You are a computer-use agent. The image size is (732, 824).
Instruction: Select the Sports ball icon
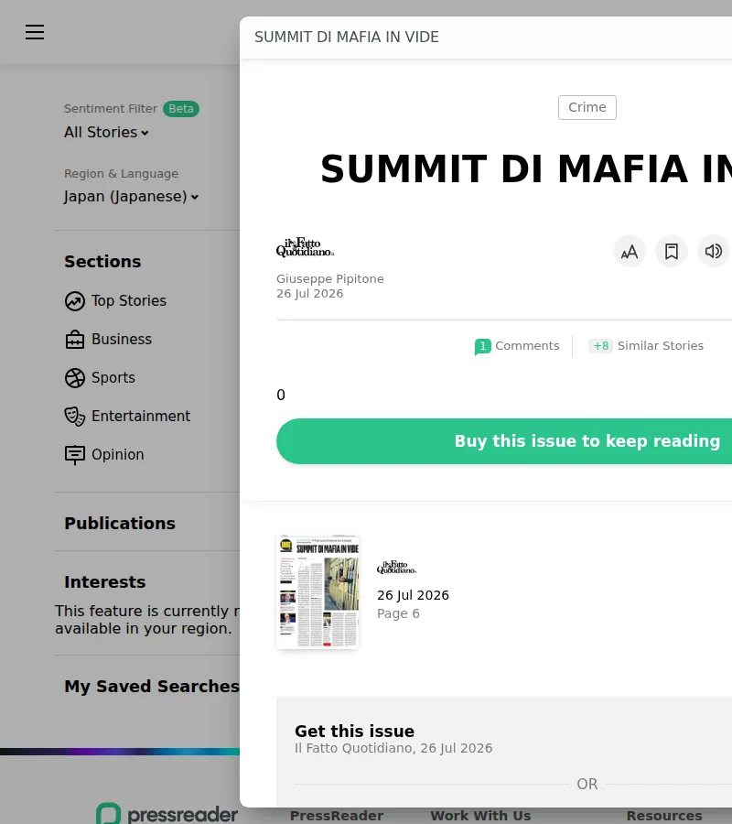point(74,378)
